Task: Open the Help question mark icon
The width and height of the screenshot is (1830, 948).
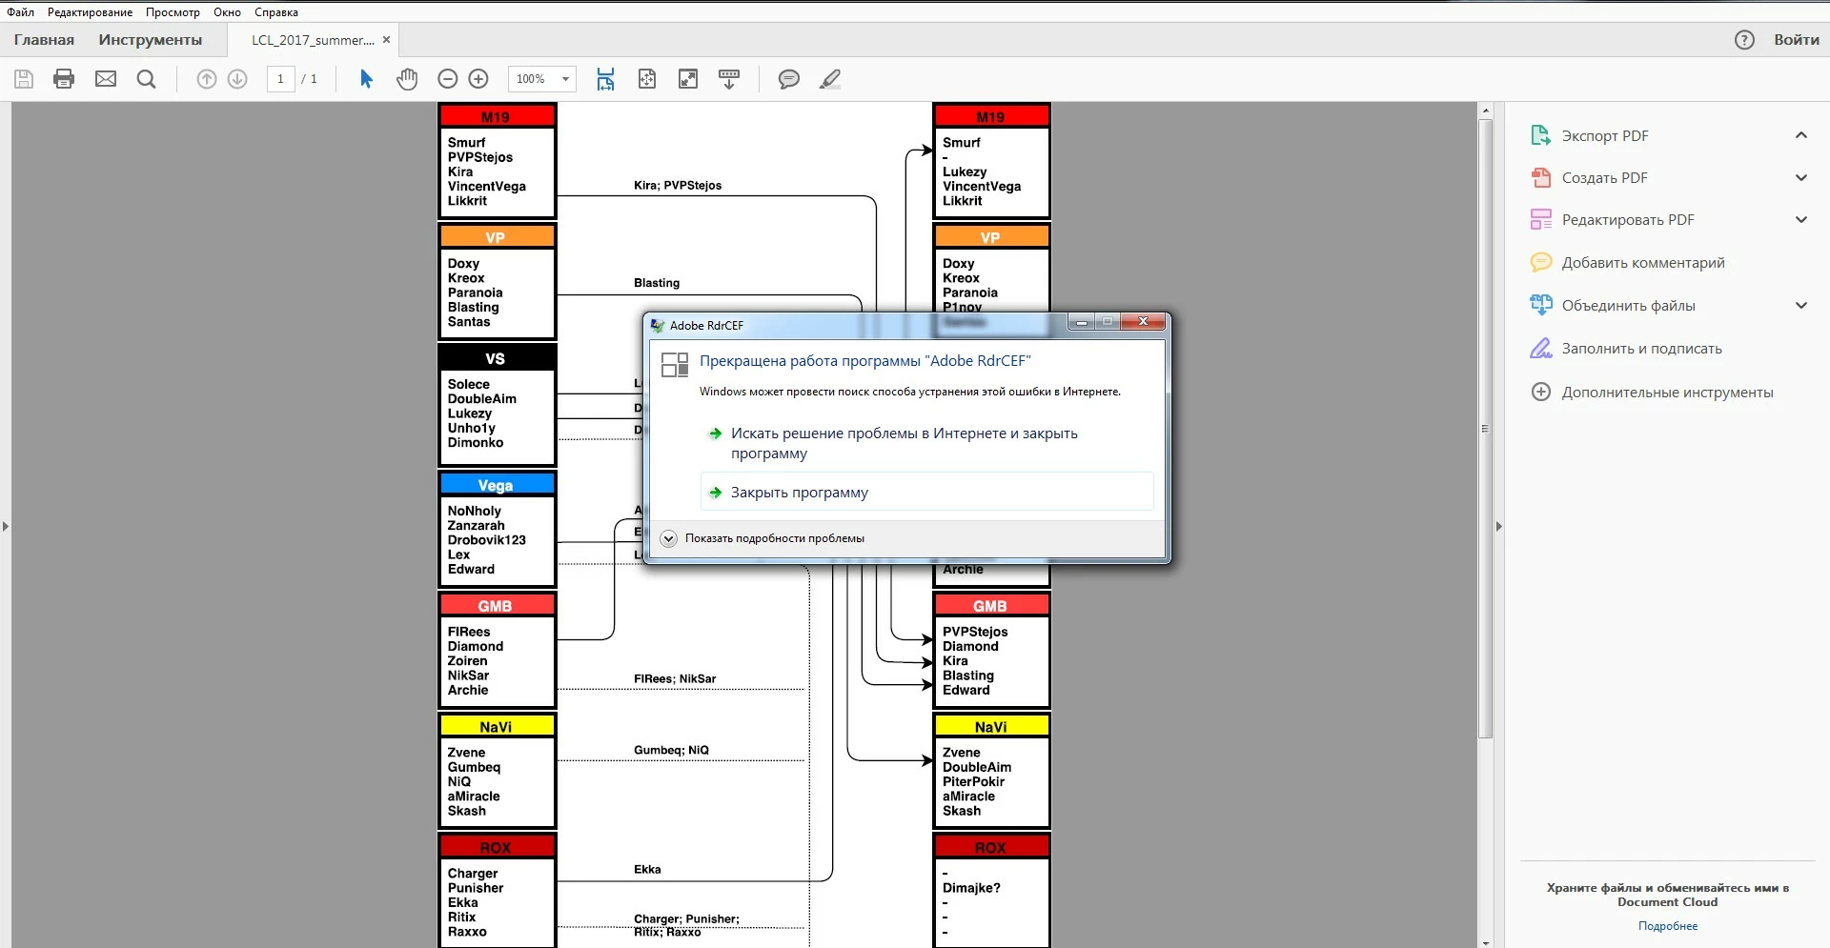Action: (1744, 40)
